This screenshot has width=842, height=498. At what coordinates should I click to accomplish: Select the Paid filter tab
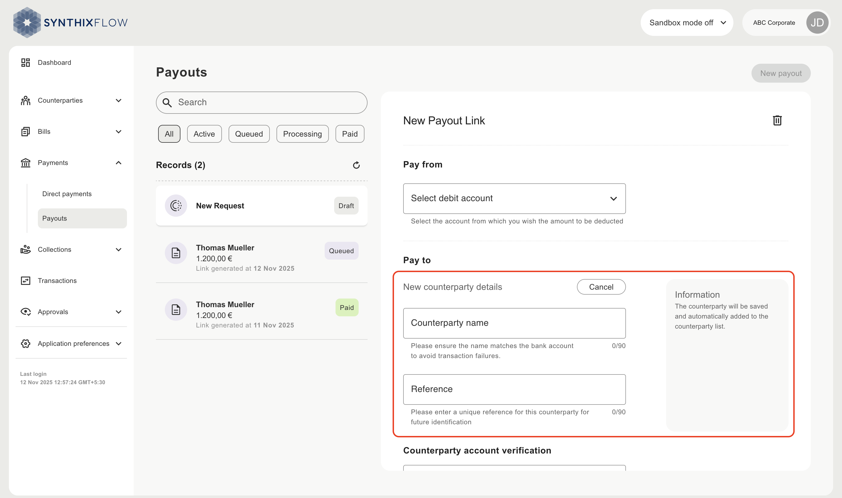tap(350, 134)
